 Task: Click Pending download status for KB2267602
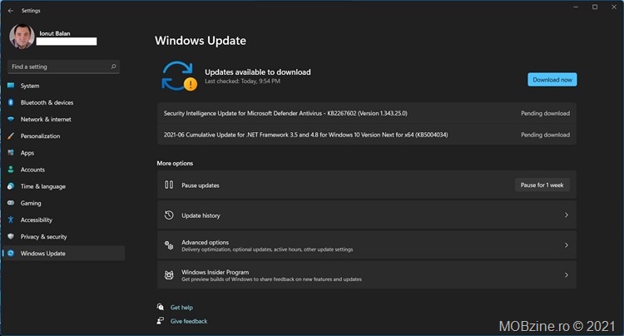(x=545, y=113)
